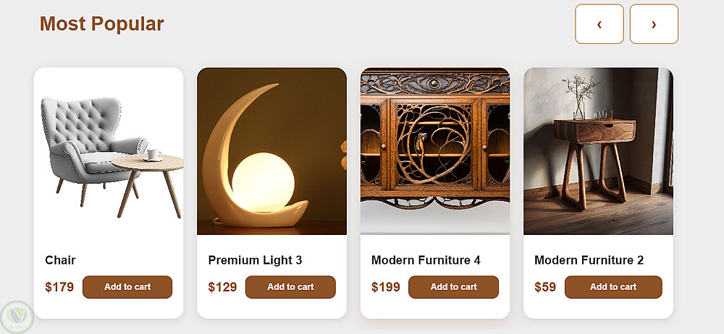
Task: Open the Modern Furniture 2 title
Action: pos(589,260)
